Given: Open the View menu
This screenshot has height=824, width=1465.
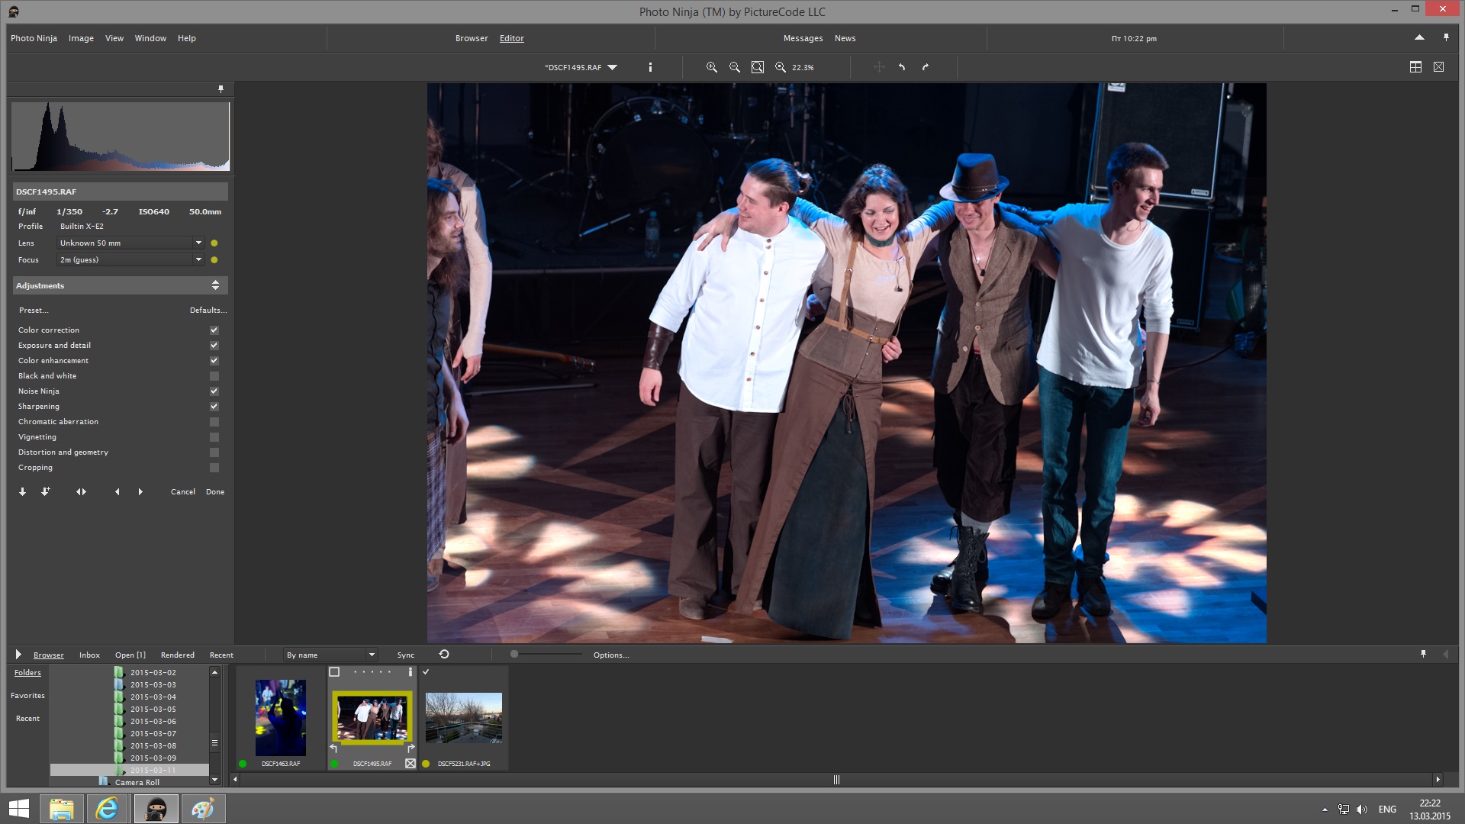Looking at the screenshot, I should [114, 38].
